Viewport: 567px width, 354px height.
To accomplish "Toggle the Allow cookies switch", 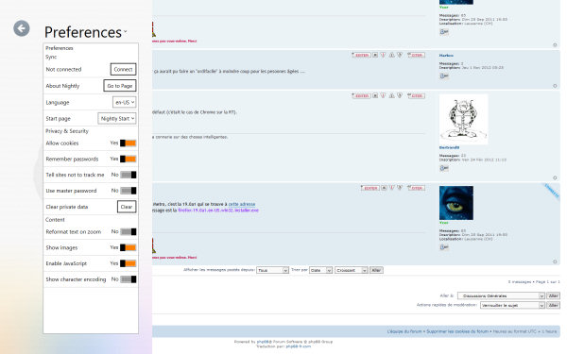I will tap(128, 143).
